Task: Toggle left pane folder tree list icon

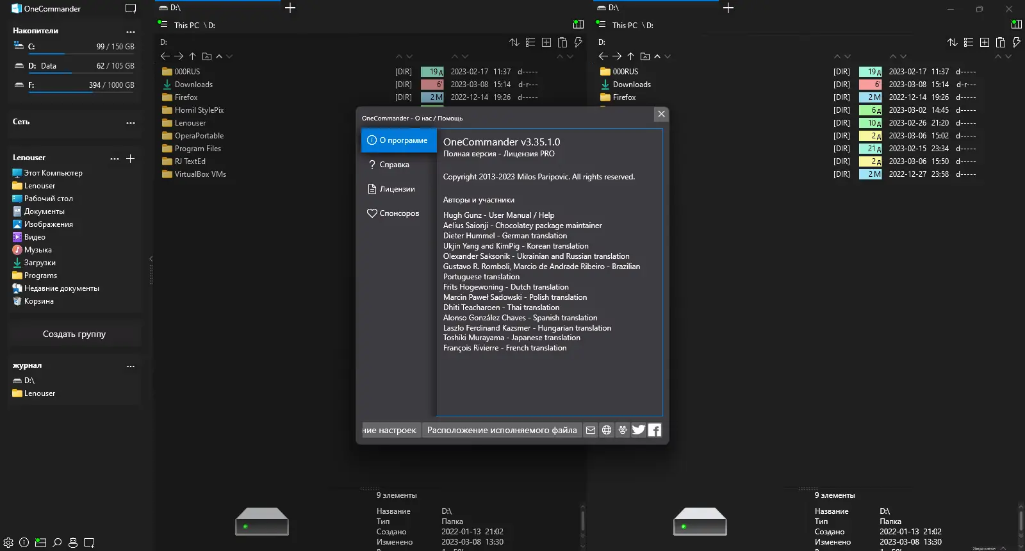Action: [x=163, y=24]
